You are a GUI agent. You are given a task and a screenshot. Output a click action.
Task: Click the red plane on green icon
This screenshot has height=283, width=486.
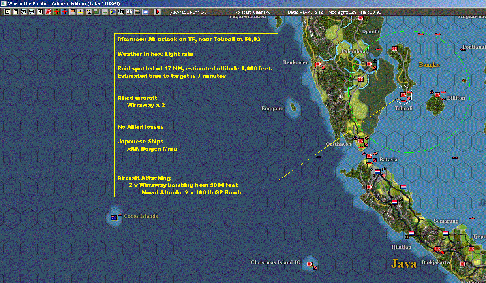click(56, 12)
